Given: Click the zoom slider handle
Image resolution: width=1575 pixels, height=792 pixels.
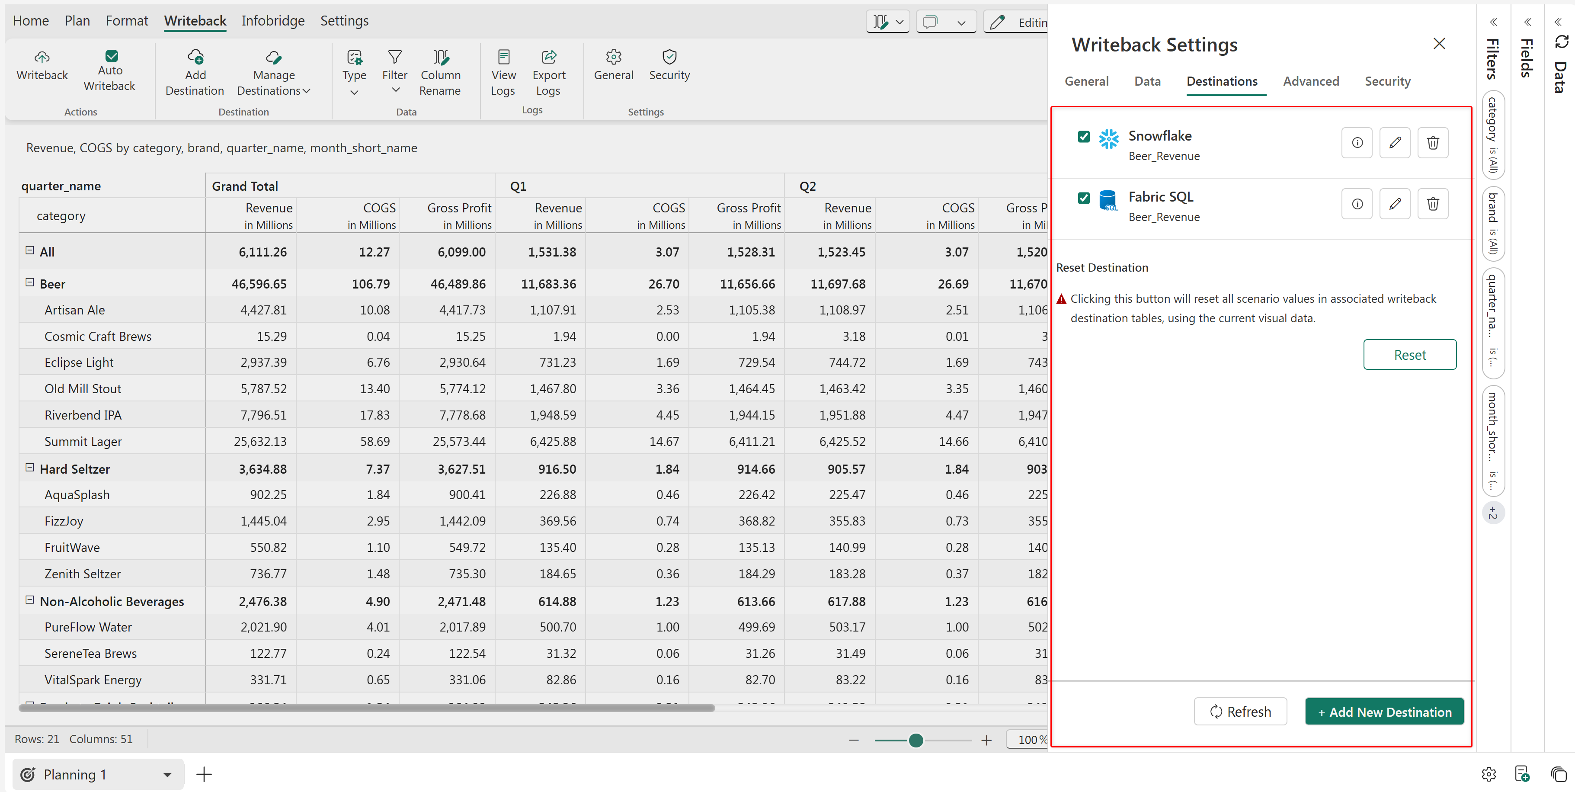Looking at the screenshot, I should 915,741.
